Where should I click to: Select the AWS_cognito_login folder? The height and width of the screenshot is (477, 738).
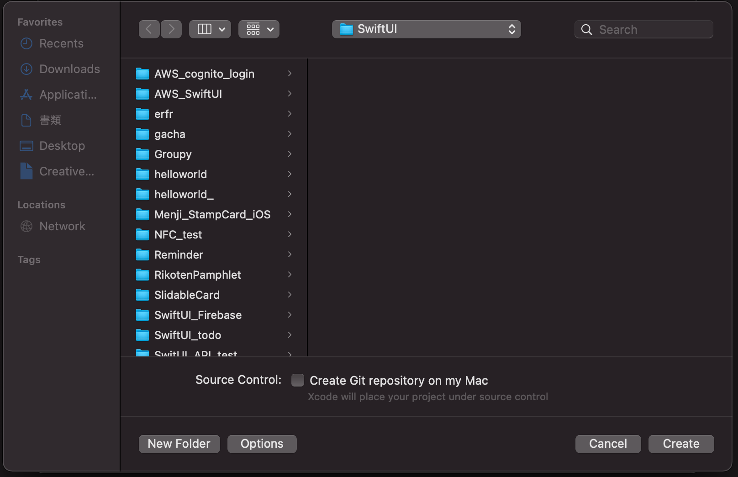[x=214, y=74]
